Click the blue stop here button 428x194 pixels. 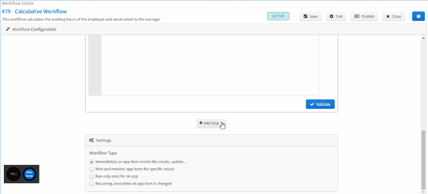pyautogui.click(x=29, y=174)
